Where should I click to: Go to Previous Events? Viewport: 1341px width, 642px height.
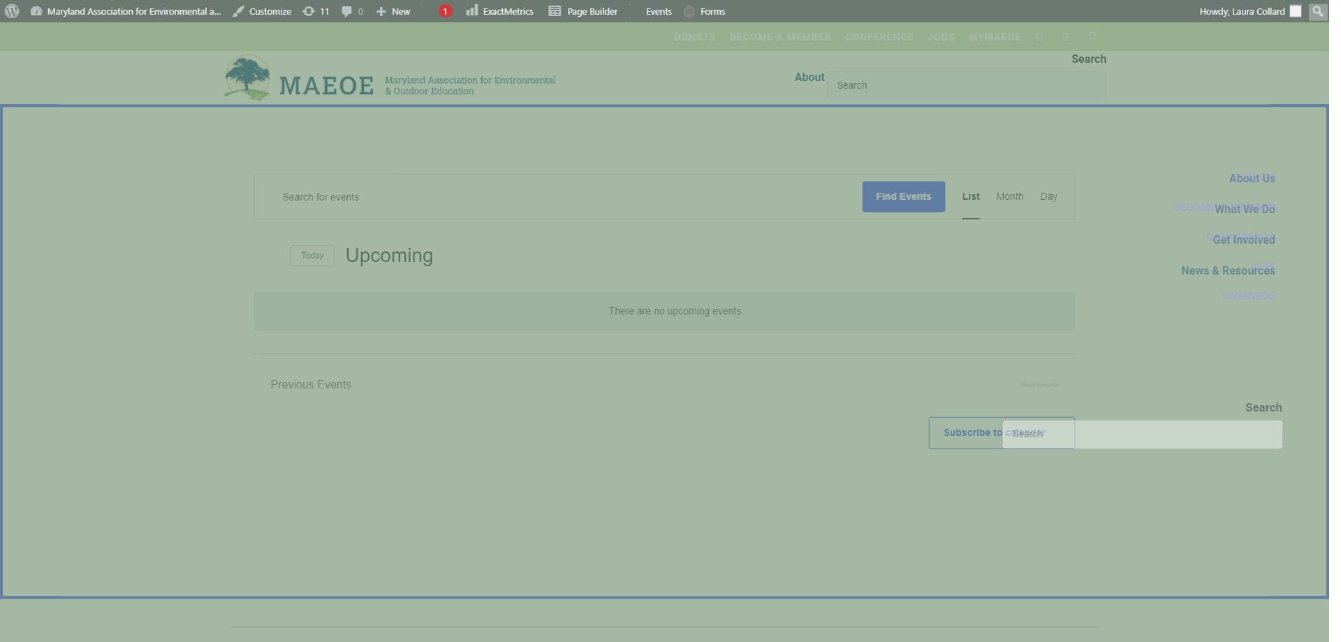tap(310, 385)
